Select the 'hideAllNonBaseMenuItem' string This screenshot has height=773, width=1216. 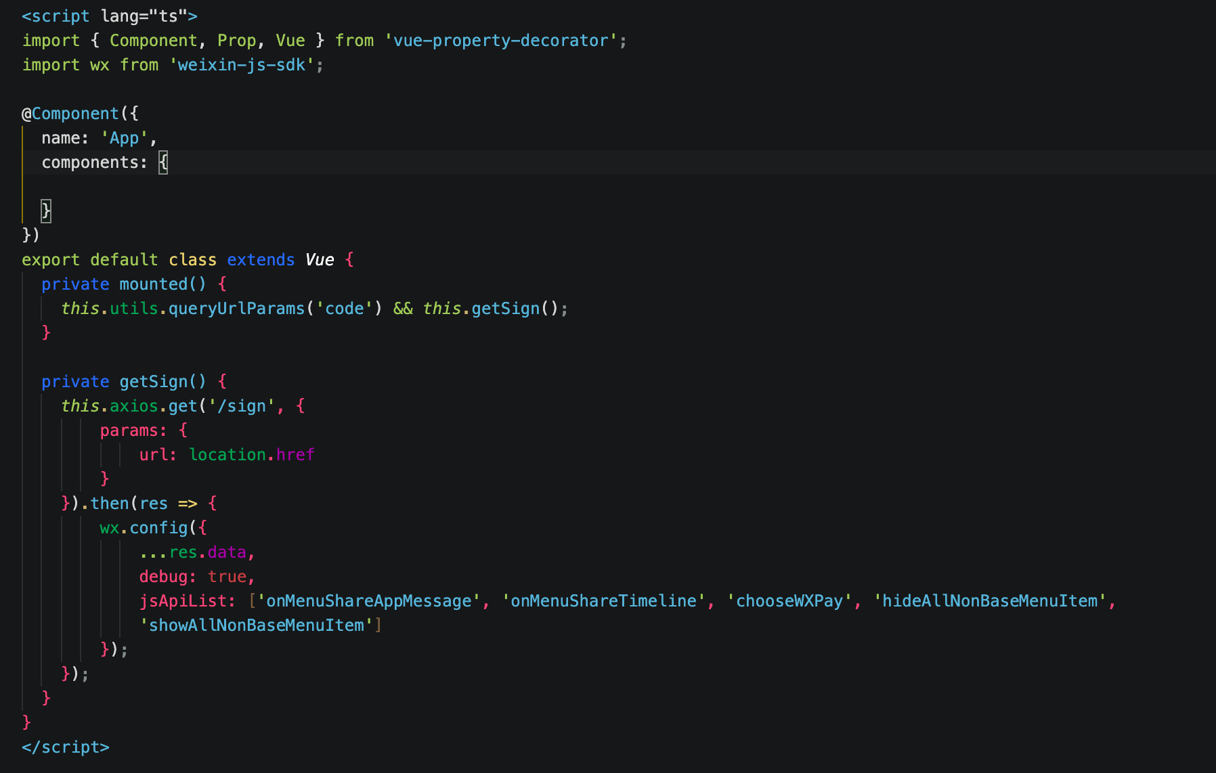tap(990, 601)
